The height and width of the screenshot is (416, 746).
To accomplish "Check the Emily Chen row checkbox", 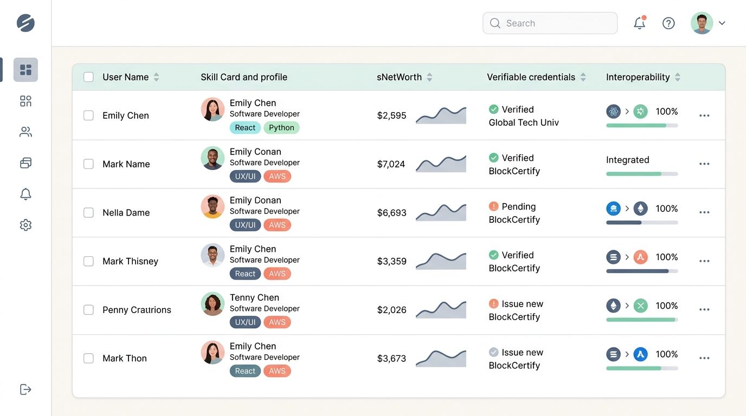I will pyautogui.click(x=88, y=115).
